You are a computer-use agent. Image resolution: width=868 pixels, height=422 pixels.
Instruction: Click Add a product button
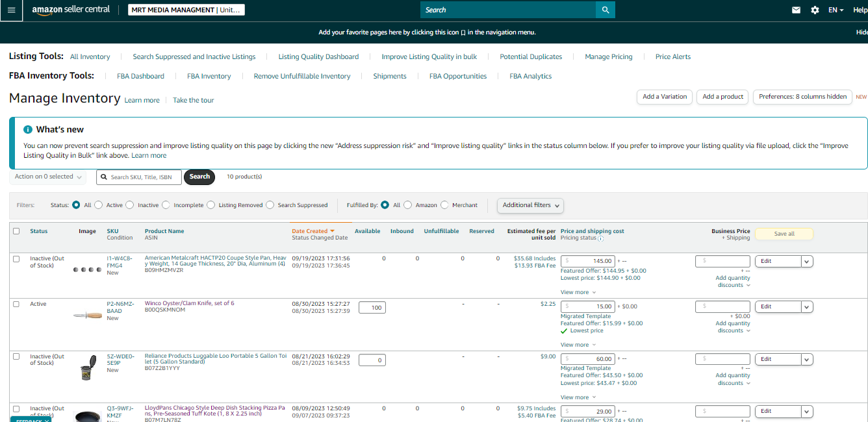point(722,97)
